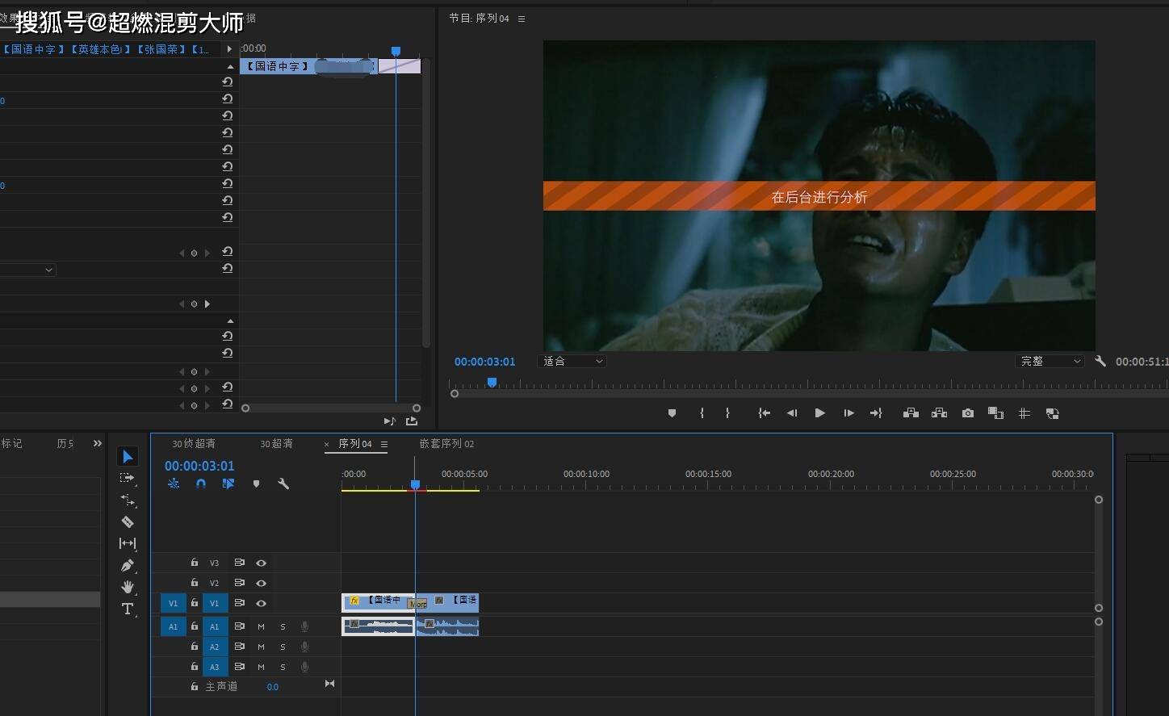Mark In point in program monitor
The width and height of the screenshot is (1169, 716).
tap(702, 413)
